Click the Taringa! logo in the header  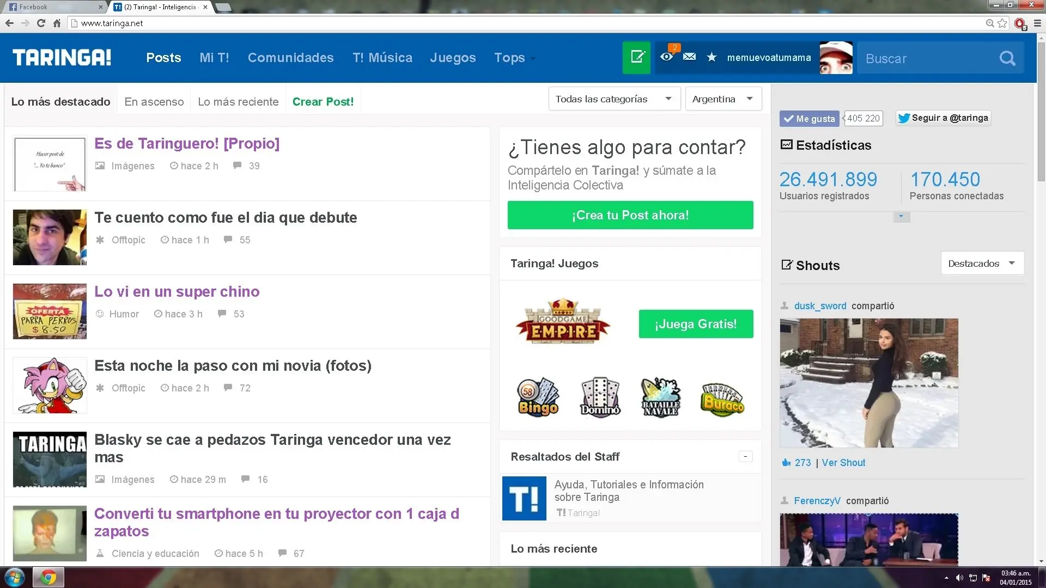tap(62, 57)
